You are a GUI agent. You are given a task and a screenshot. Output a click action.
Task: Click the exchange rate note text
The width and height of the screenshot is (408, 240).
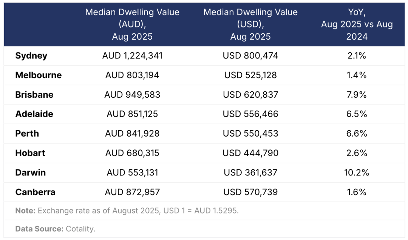(x=127, y=211)
